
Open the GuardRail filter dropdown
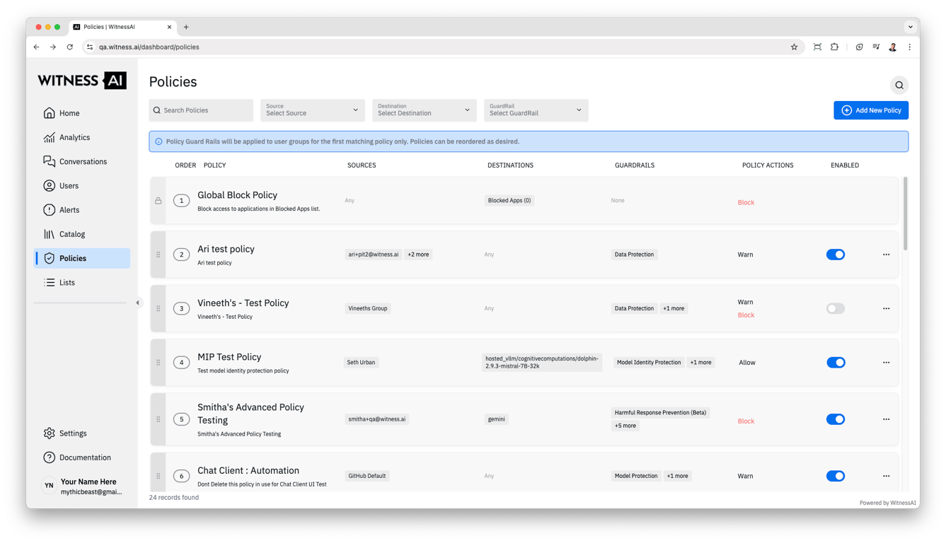tap(536, 110)
